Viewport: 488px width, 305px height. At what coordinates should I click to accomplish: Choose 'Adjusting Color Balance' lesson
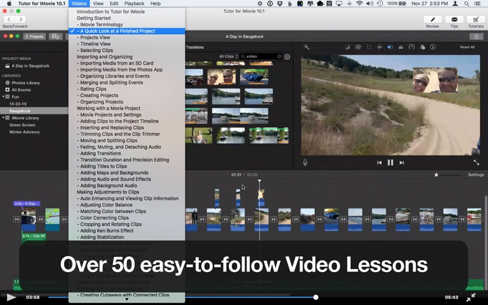[127, 205]
